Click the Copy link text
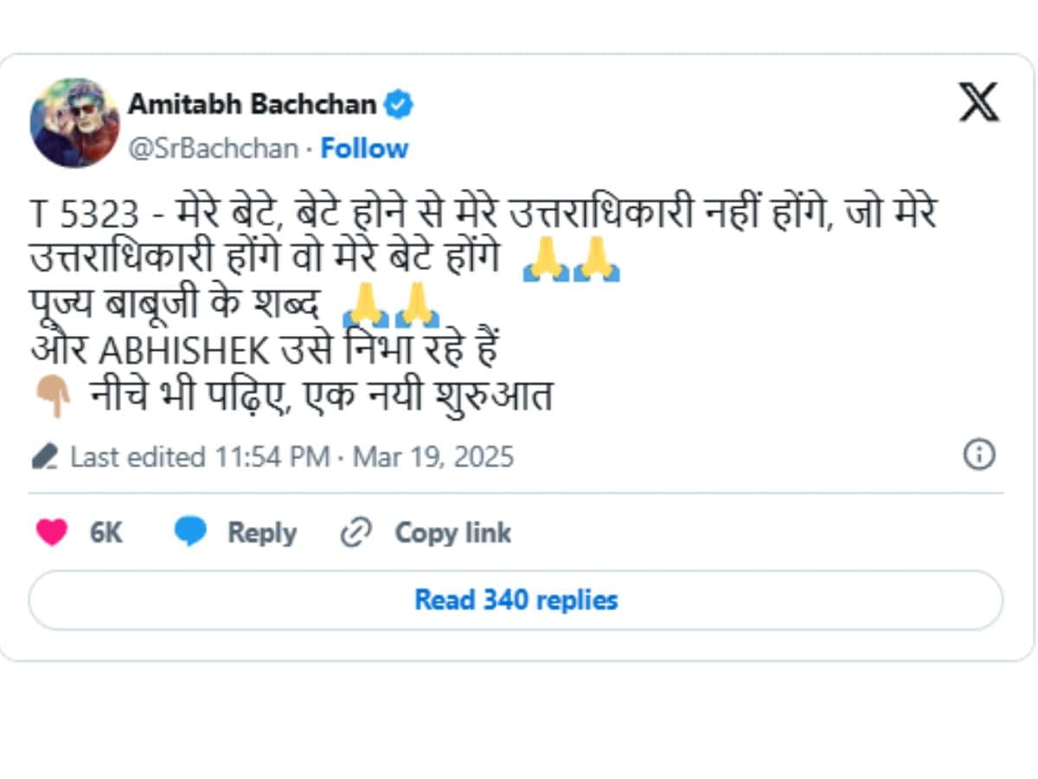1038x779 pixels. click(x=452, y=532)
